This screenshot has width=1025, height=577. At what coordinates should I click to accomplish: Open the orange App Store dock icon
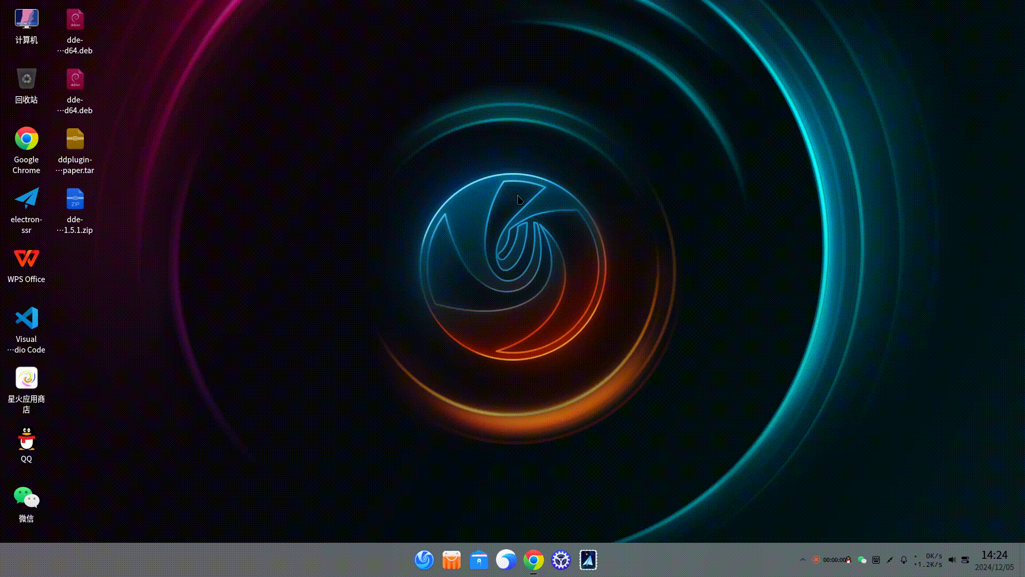[452, 560]
